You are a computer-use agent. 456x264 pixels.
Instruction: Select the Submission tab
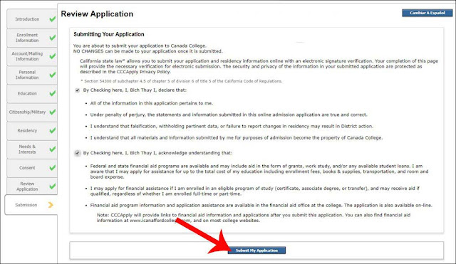(31, 205)
